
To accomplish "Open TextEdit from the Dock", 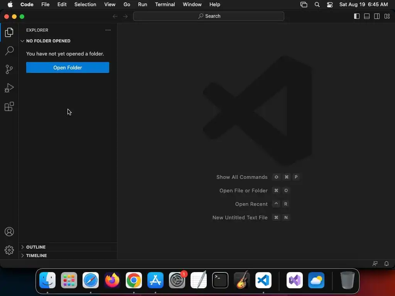I will click(x=199, y=280).
